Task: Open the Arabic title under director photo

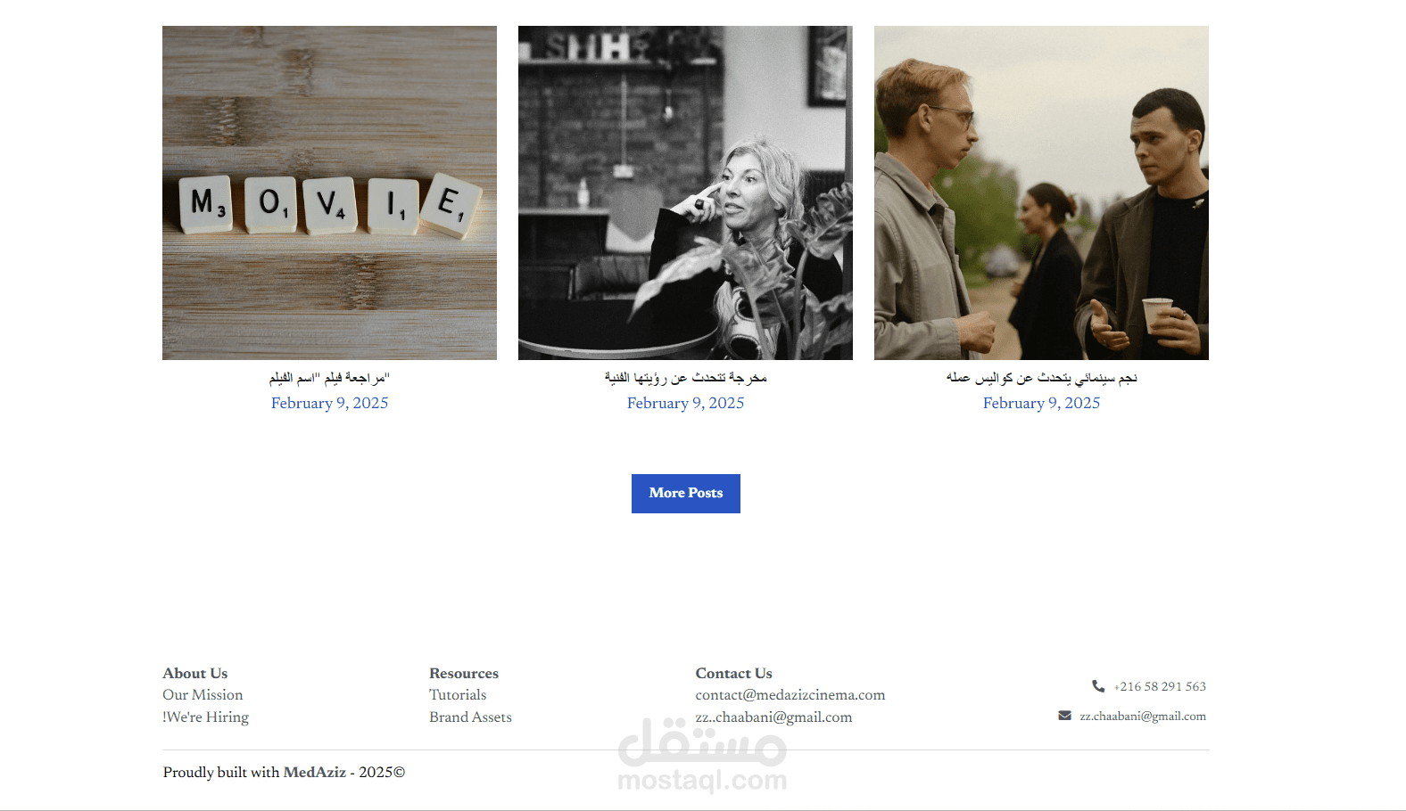Action: 685,379
